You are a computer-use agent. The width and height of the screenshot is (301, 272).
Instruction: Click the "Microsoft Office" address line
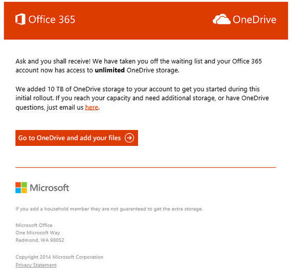(34, 225)
